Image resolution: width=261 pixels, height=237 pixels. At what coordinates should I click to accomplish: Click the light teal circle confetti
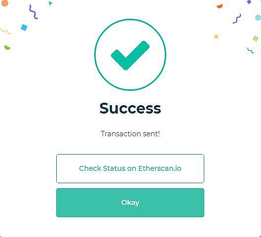(x=258, y=17)
